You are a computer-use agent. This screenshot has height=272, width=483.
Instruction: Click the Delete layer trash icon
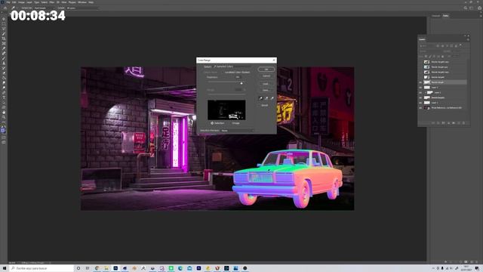(464, 122)
